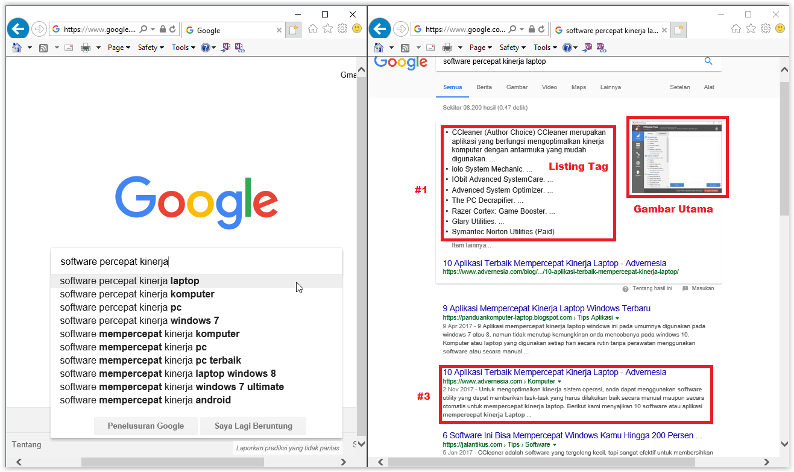Click Read mail icon in left window
The width and height of the screenshot is (794, 472).
pos(69,48)
